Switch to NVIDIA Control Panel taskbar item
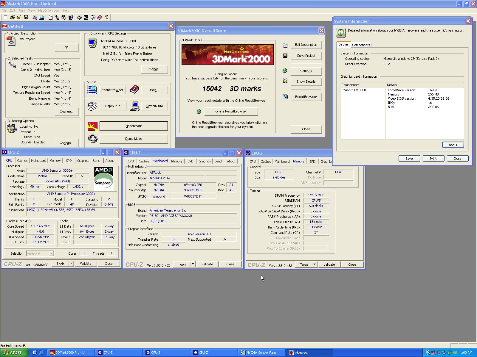This screenshot has width=477, height=357. (x=261, y=353)
